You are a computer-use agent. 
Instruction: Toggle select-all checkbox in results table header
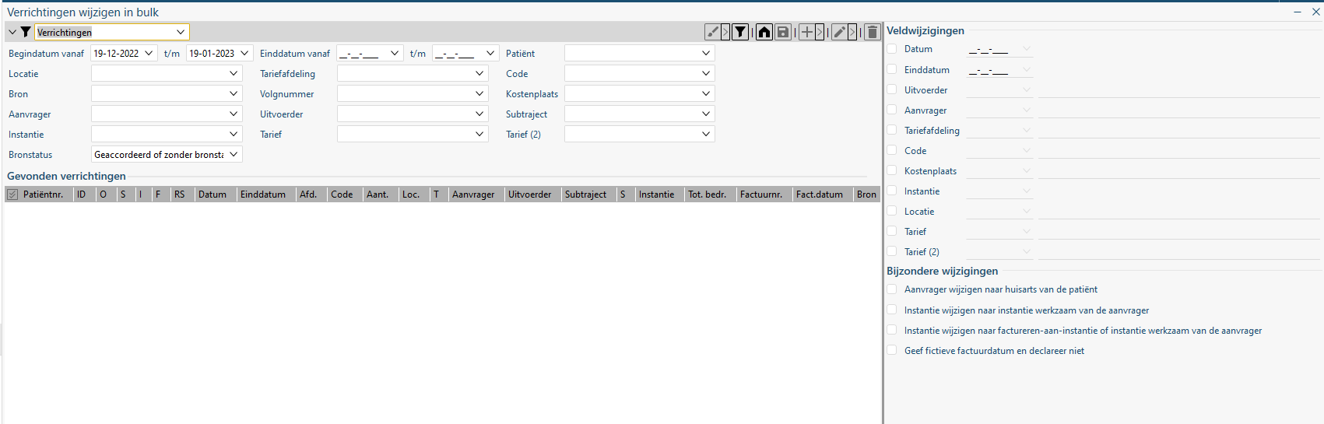tap(12, 194)
